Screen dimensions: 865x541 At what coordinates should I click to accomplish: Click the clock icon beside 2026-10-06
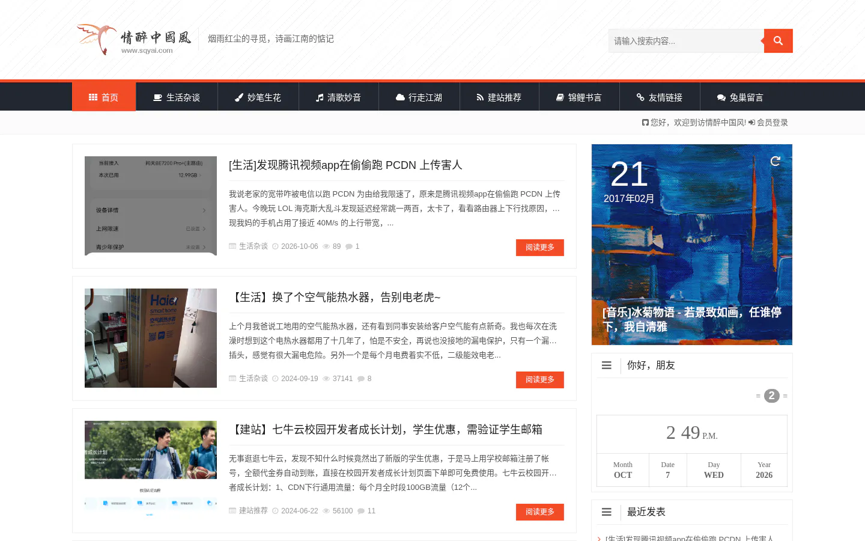(x=276, y=246)
